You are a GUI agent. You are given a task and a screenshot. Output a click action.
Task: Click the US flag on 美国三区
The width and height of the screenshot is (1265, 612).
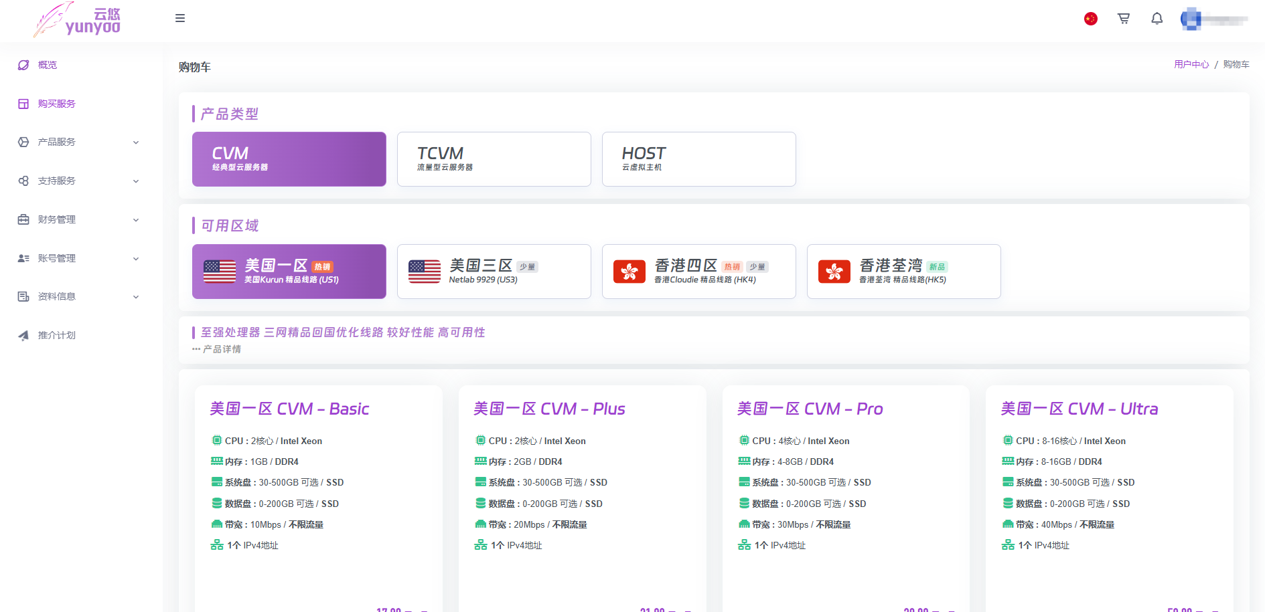click(425, 272)
